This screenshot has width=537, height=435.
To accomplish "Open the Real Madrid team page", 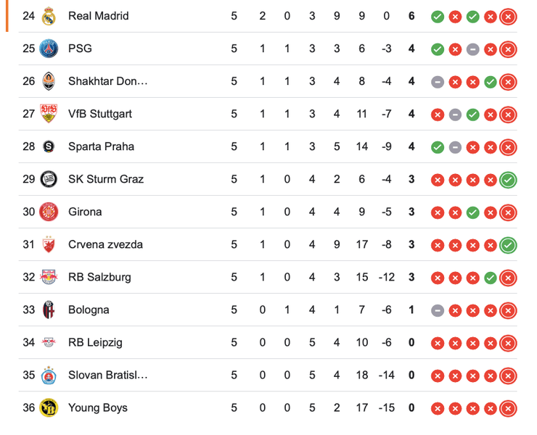I will [98, 16].
